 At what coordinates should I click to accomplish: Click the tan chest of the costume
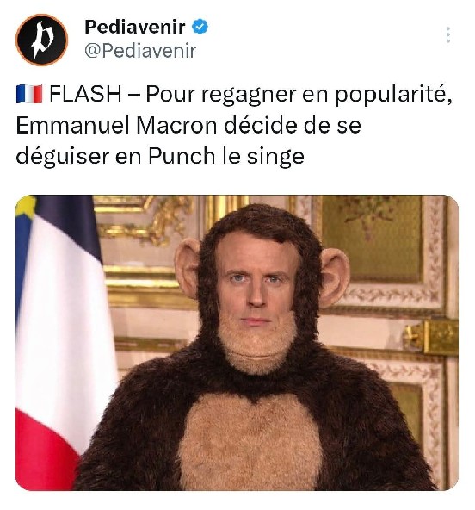point(250,442)
